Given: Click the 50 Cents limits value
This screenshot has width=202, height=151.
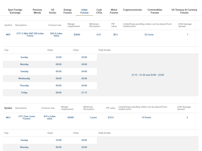Looking at the screenshot, I should (149, 34).
